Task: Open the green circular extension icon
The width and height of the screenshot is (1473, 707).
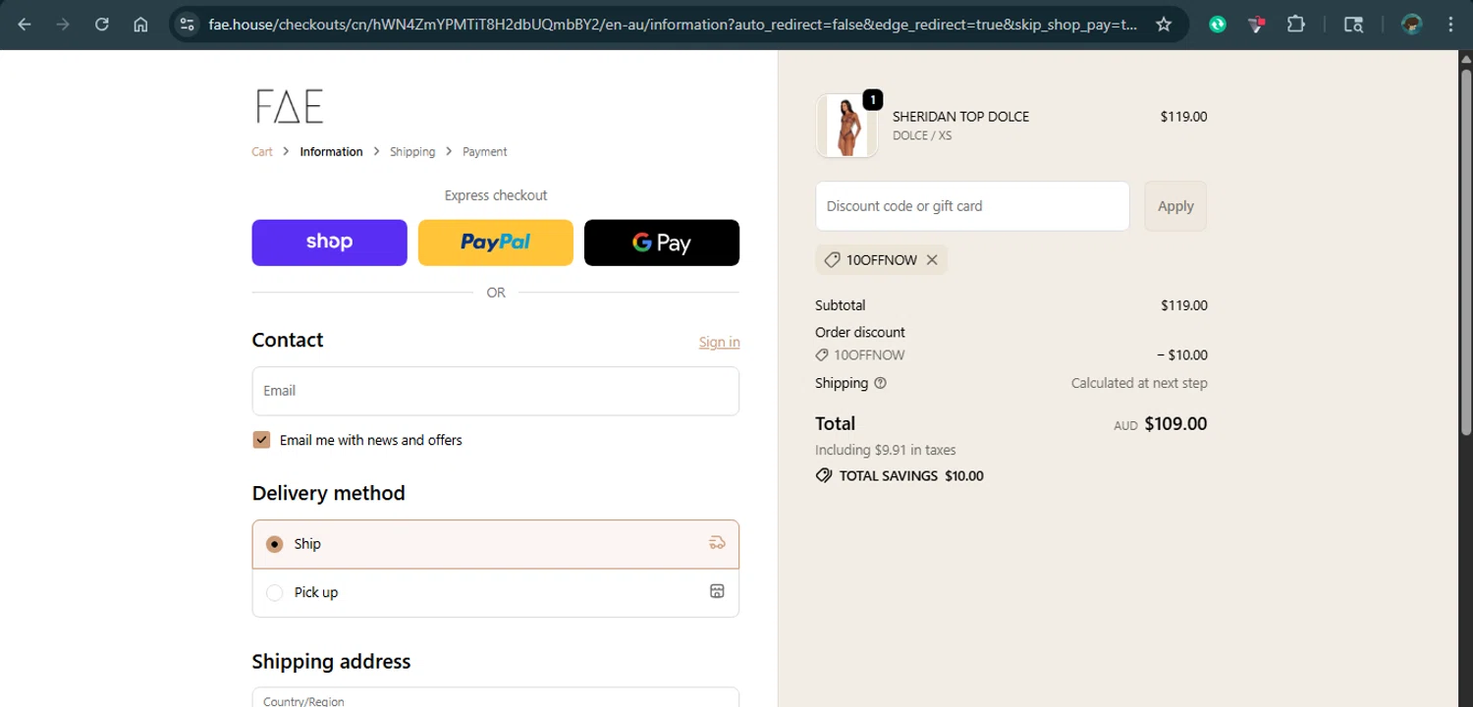Action: [x=1218, y=25]
